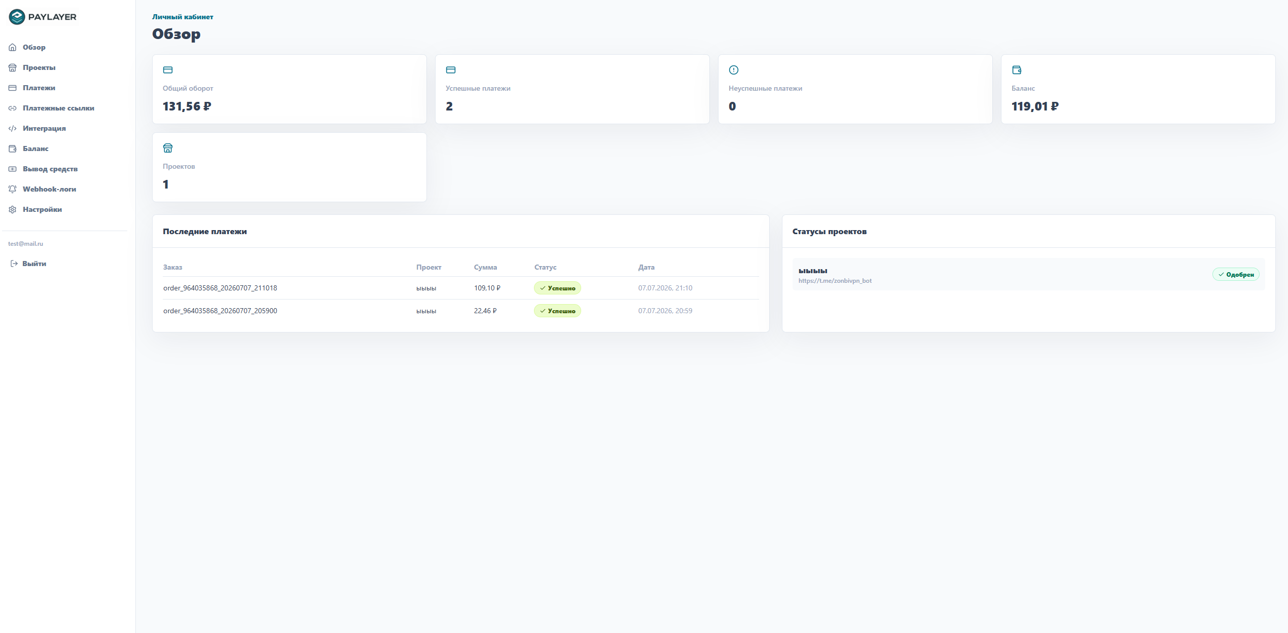The image size is (1288, 633).
Task: Click the PayLayer logo icon
Action: click(x=17, y=17)
